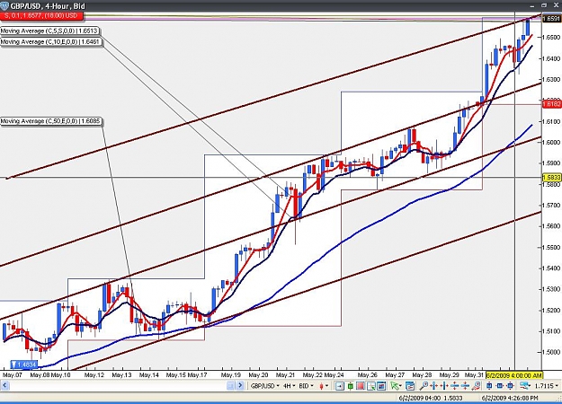Click the chart icon with green pointer overlay
The height and width of the screenshot is (404, 562).
371,386
